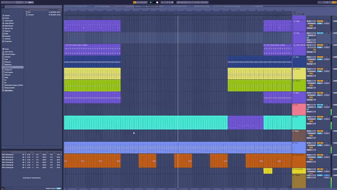Select the Current Project place
Viewport: 337px width, 190px height.
pos(9,54)
